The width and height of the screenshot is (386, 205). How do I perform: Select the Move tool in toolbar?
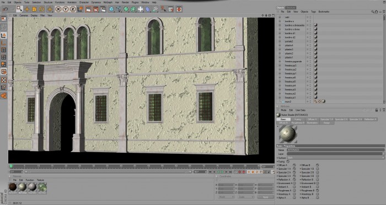(27, 9)
